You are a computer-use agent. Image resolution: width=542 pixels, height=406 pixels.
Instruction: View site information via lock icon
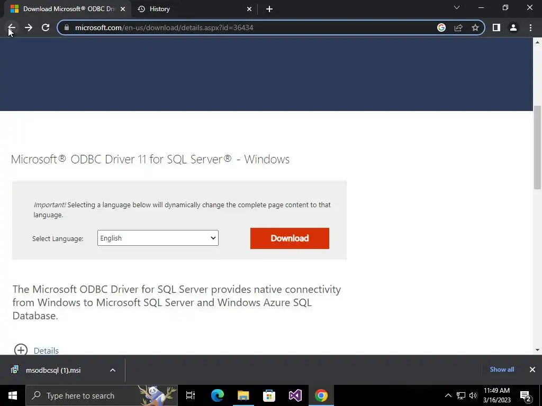(x=67, y=27)
